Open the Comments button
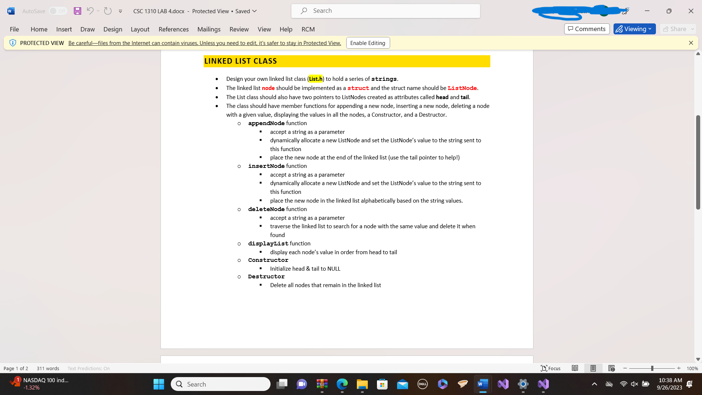 (586, 29)
